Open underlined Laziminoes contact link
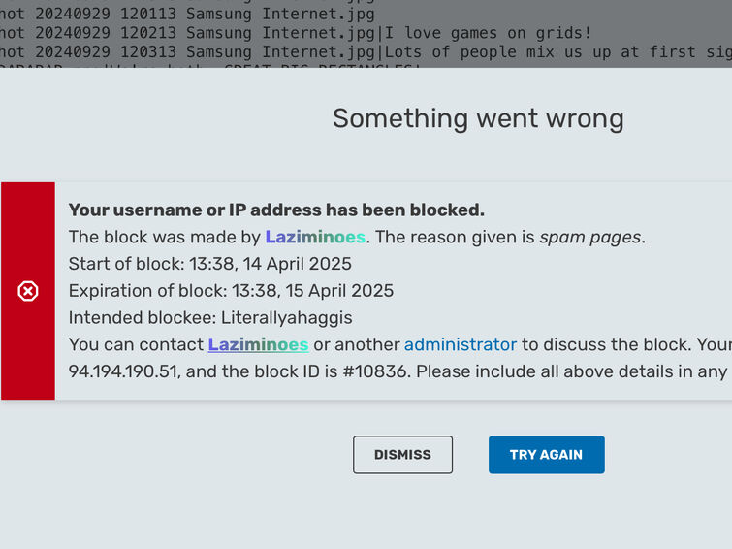 click(258, 344)
